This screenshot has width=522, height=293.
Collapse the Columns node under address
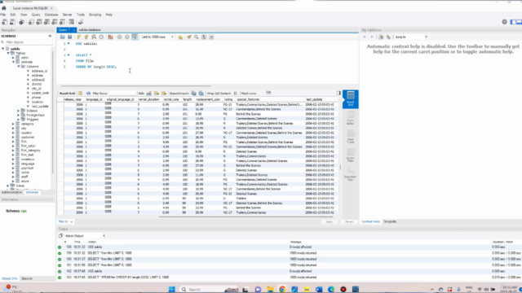coord(19,67)
